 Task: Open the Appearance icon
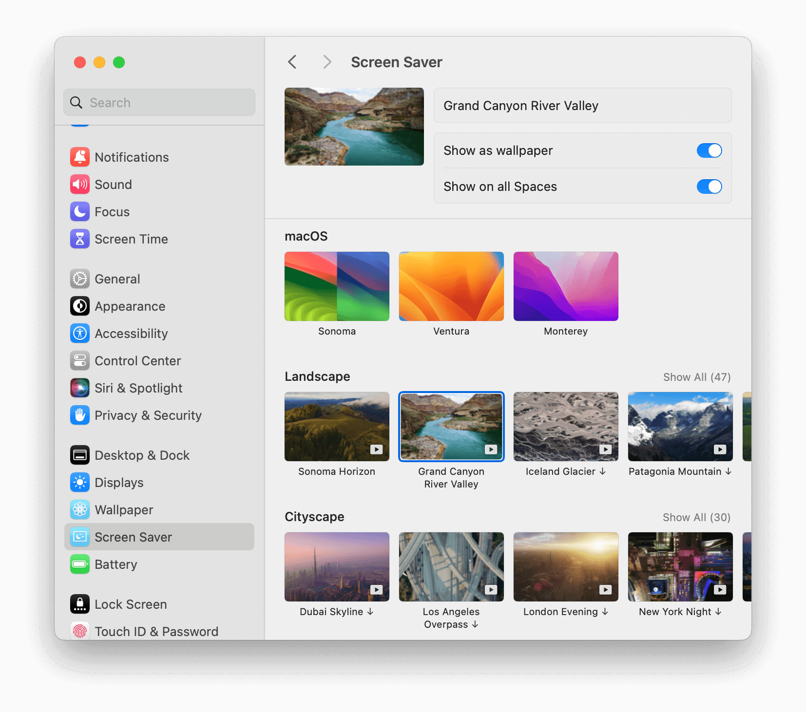pyautogui.click(x=80, y=306)
